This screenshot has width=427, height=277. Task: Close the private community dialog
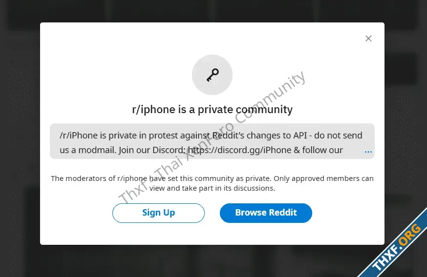368,39
